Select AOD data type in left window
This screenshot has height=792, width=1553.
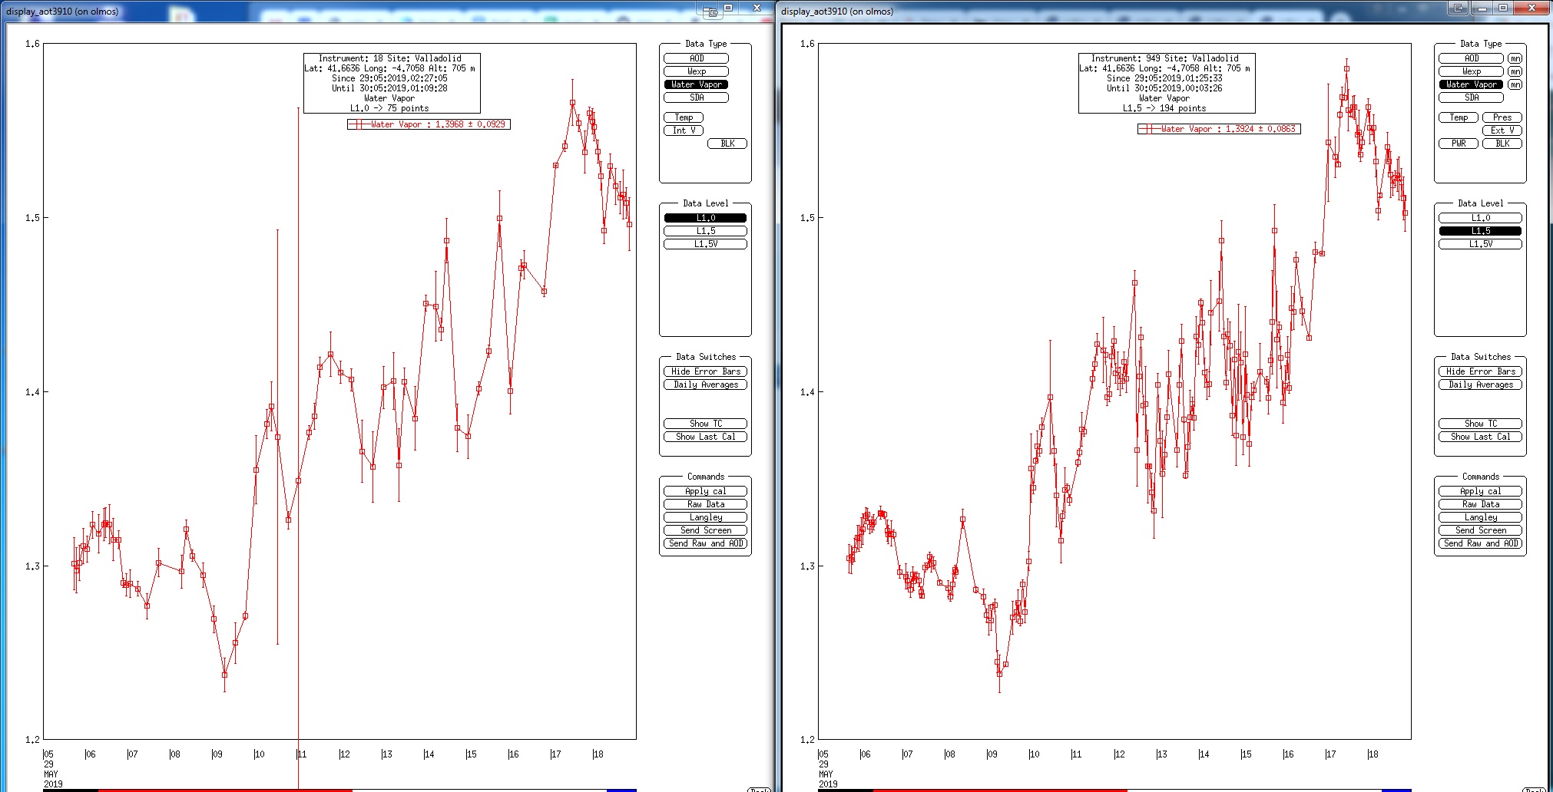point(696,58)
